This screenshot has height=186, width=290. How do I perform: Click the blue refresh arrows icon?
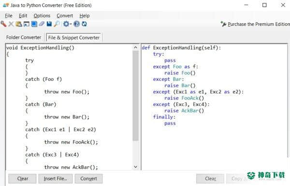[x=84, y=24]
